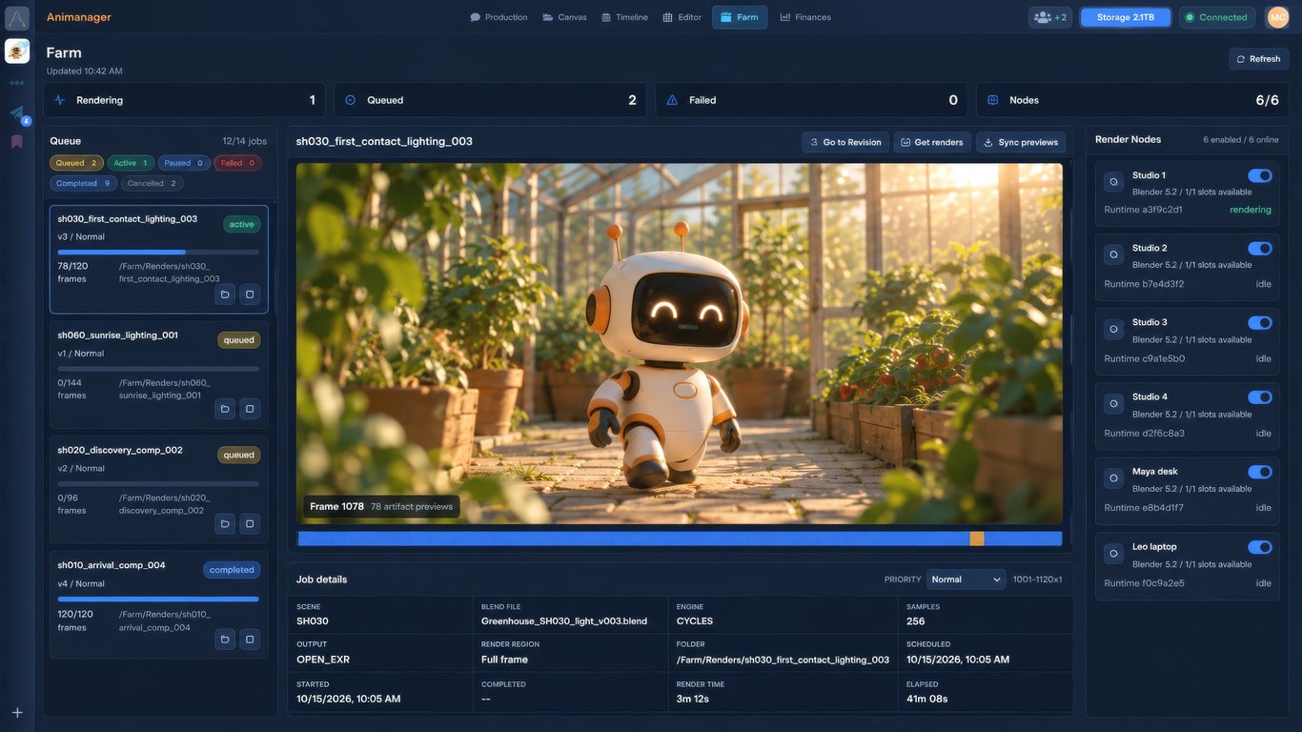1302x732 pixels.
Task: Click the purple bookmark sidebar icon
Action: [x=17, y=142]
